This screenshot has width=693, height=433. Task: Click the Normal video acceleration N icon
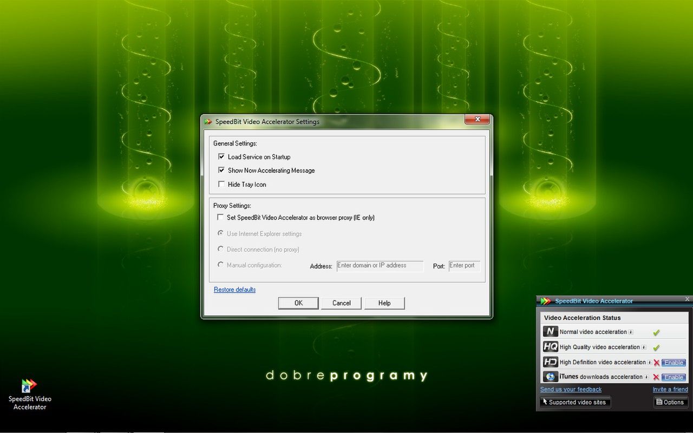pos(551,331)
